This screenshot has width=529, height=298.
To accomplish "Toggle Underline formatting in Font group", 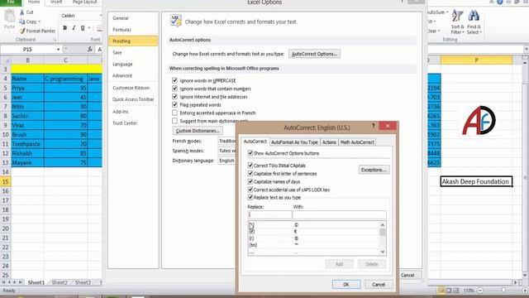I will (x=83, y=28).
